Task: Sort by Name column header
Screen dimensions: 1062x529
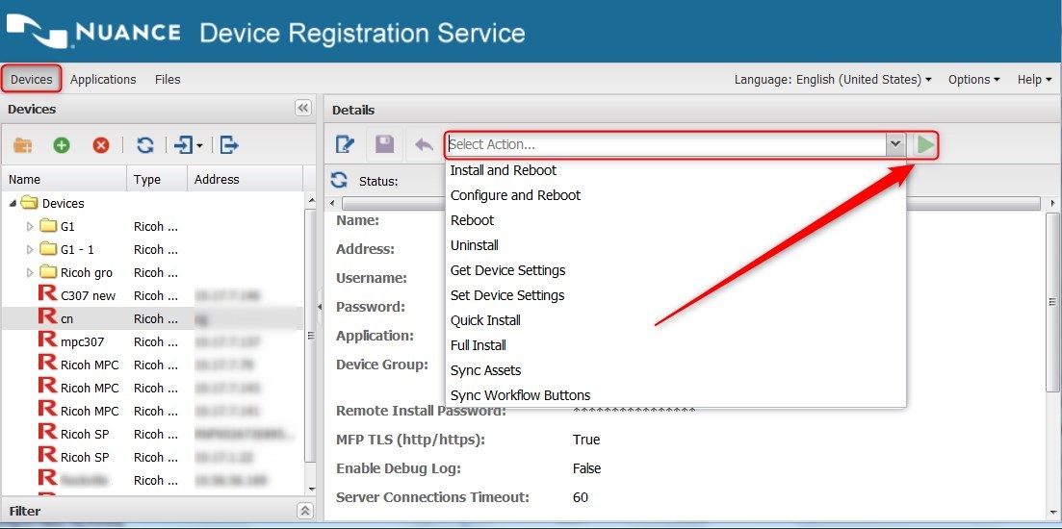Action: [65, 179]
